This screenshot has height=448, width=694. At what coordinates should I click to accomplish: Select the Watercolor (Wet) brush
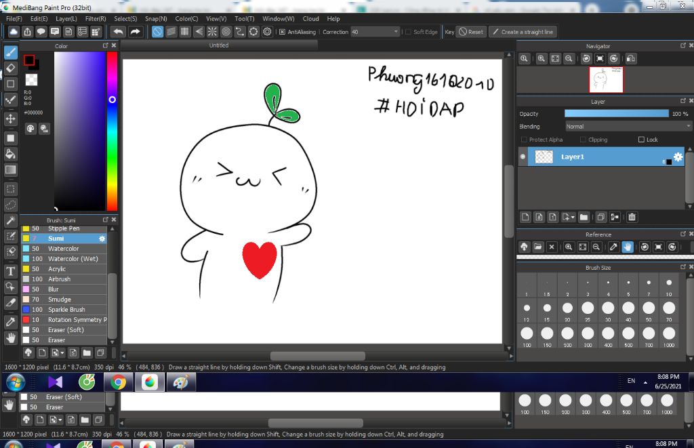click(x=64, y=259)
